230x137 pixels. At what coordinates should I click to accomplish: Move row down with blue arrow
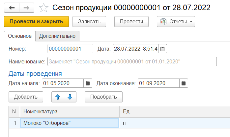tap(70, 97)
